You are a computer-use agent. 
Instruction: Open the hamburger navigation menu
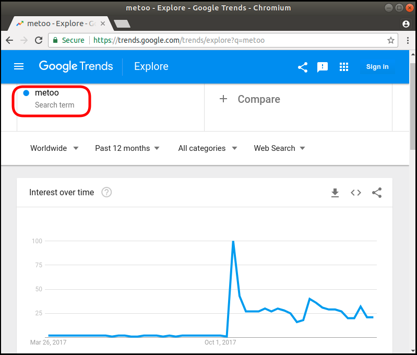pos(19,66)
